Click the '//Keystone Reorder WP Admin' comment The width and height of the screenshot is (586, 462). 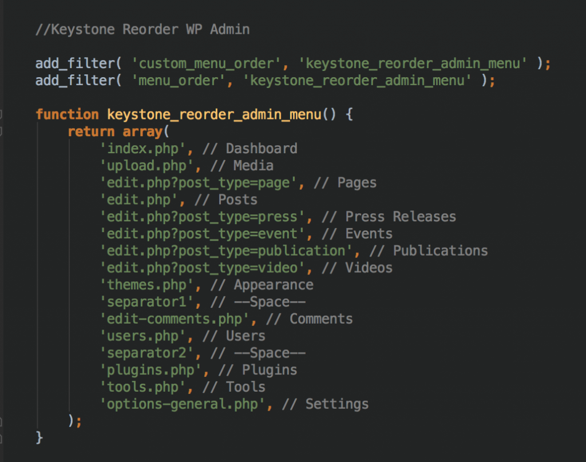tap(142, 30)
